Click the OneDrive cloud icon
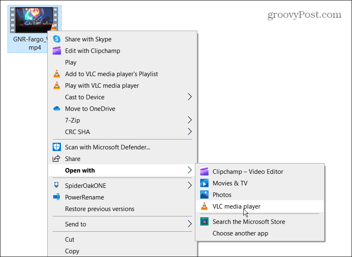The height and width of the screenshot is (257, 352). [x=57, y=109]
